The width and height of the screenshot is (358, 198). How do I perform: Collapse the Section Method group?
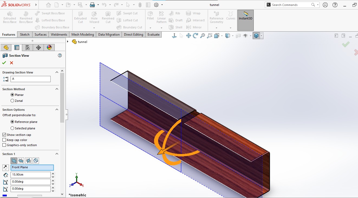pos(57,89)
